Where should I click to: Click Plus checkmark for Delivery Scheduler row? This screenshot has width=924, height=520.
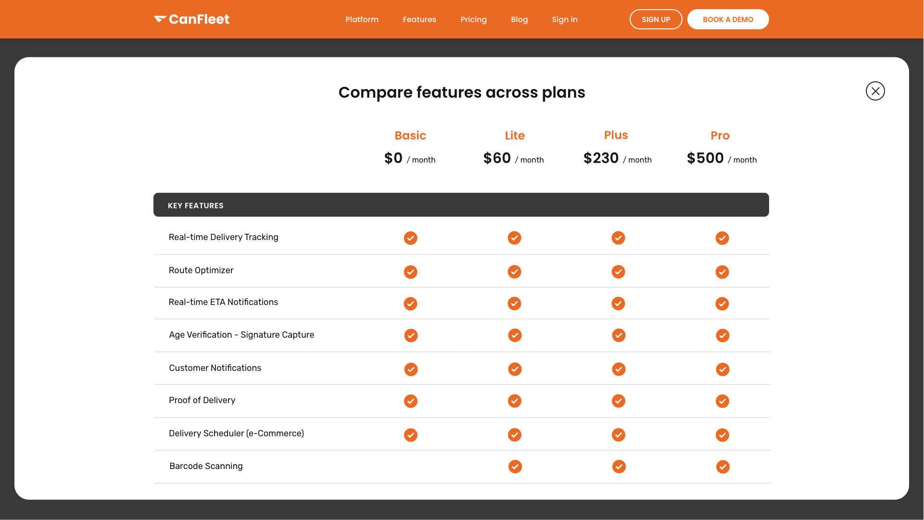click(x=619, y=435)
